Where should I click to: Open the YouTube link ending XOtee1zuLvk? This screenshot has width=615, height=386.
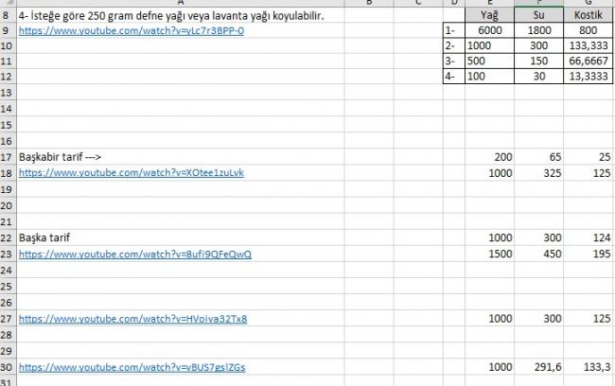click(131, 172)
